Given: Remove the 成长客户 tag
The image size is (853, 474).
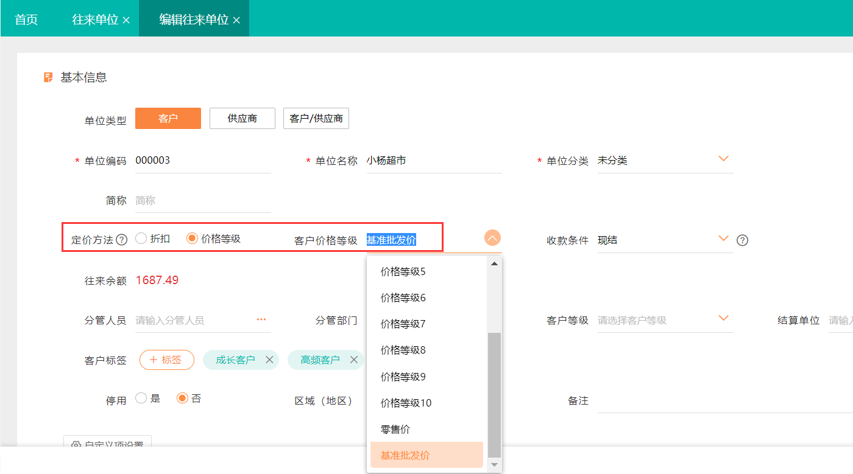Looking at the screenshot, I should pos(269,360).
